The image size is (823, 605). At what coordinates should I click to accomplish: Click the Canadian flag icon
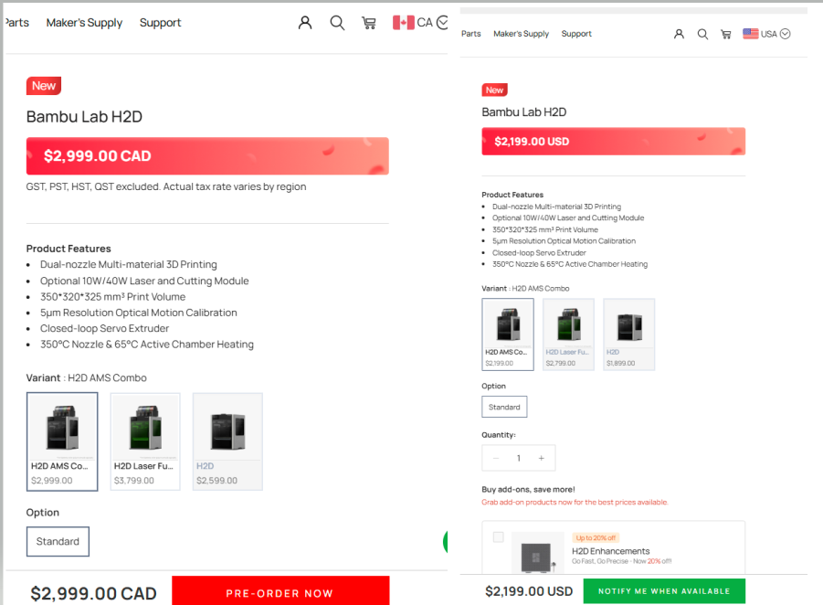coord(403,23)
